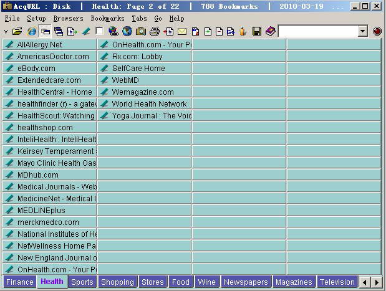386x291 pixels.
Task: Open the AllAllergy.Net bookmark
Action: (49, 44)
